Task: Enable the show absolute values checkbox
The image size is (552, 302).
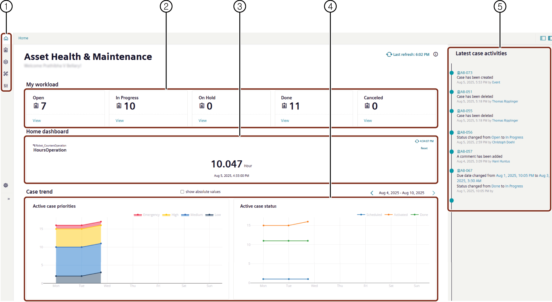Action: (x=182, y=192)
